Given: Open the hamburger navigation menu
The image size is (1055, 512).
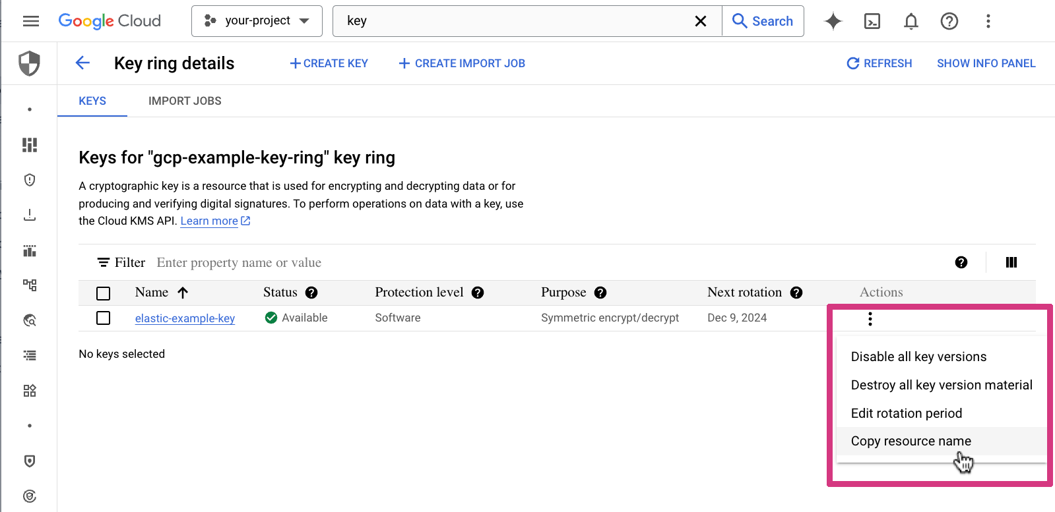Looking at the screenshot, I should [30, 21].
